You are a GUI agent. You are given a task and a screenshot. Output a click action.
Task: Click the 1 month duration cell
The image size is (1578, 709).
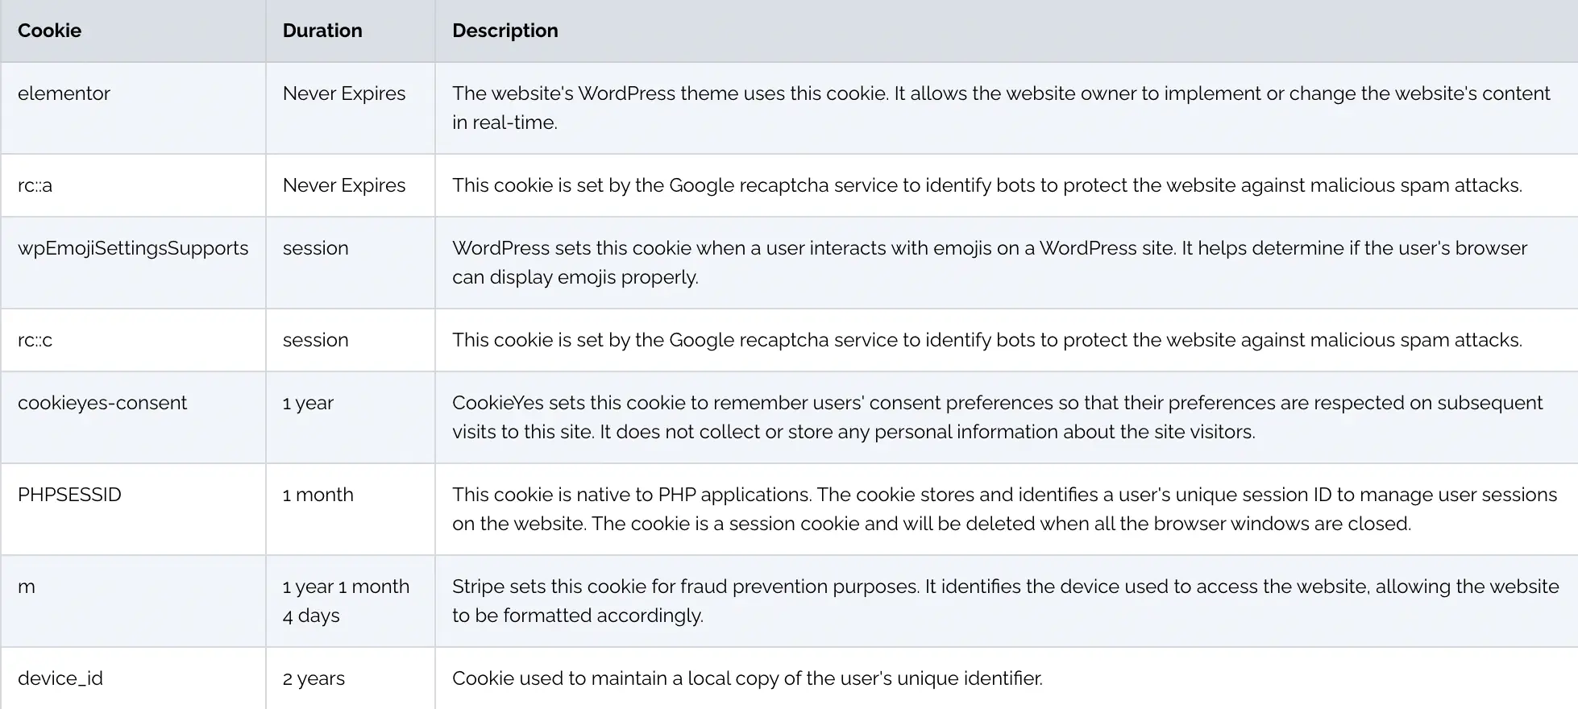pos(318,495)
